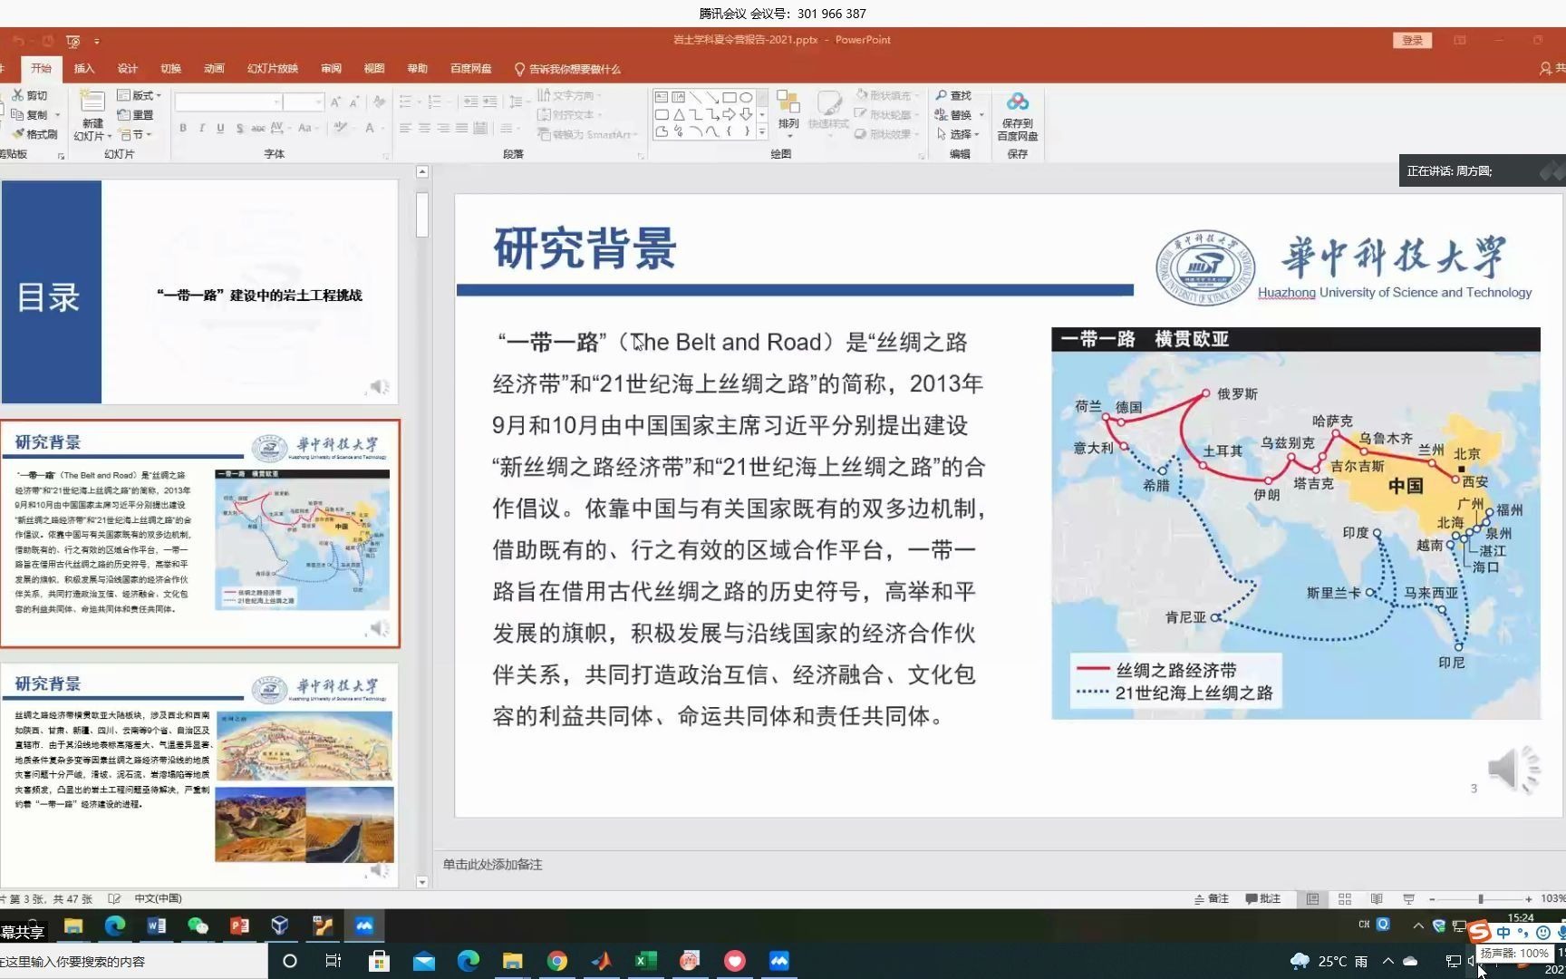
Task: Select the 目录 slide thumbnail
Action: [199, 292]
